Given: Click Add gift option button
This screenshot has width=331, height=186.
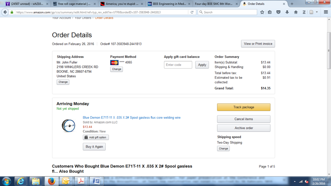Looking at the screenshot, I should click(x=96, y=137).
